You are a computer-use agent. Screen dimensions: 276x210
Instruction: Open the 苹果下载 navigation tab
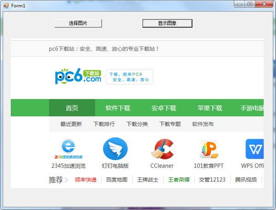tap(210, 108)
